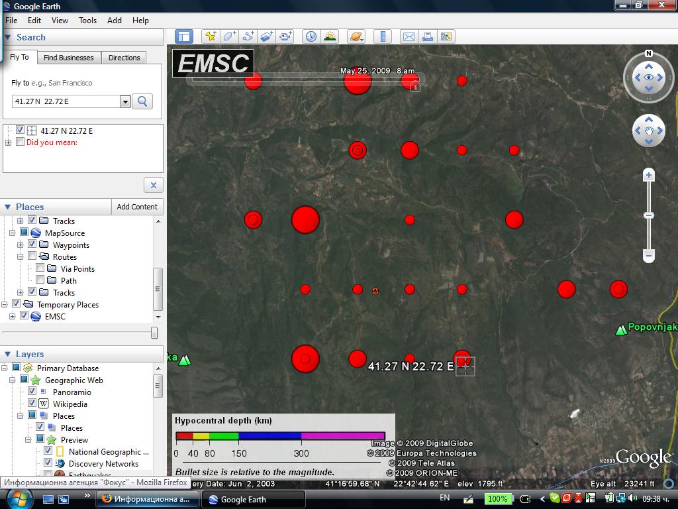Click Show Desktop in quick launch
The image size is (678, 509).
pyautogui.click(x=48, y=499)
